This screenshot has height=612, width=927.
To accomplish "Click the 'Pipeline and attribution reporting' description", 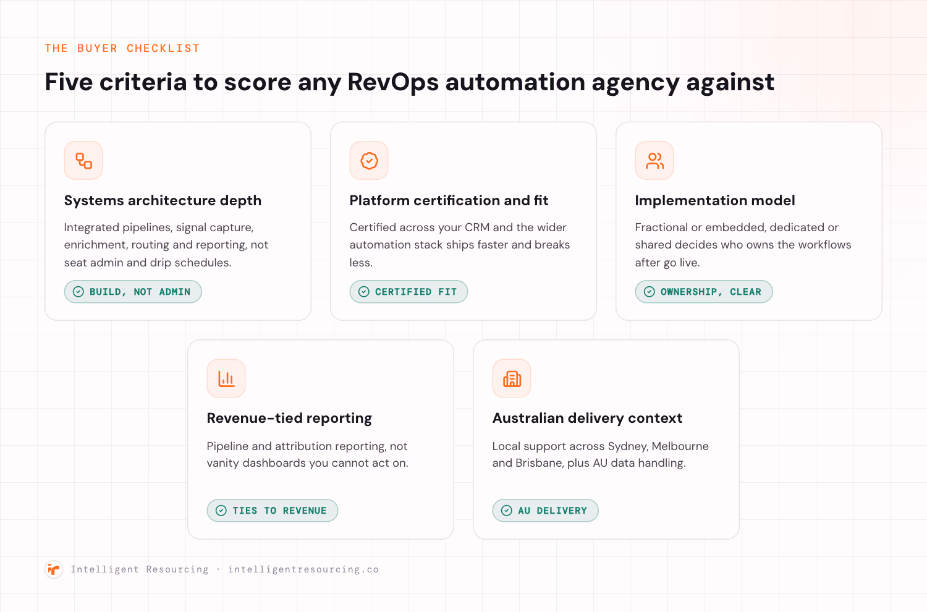I will 308,454.
